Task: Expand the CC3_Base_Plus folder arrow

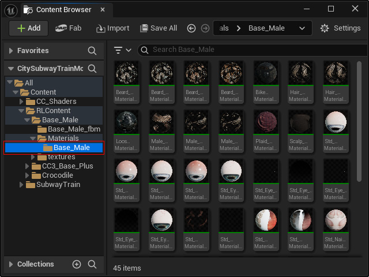Action: 27,166
